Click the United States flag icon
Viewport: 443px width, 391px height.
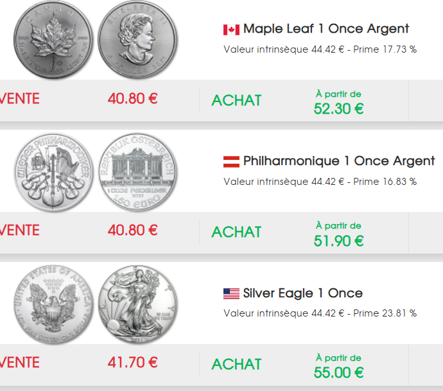[x=231, y=294]
